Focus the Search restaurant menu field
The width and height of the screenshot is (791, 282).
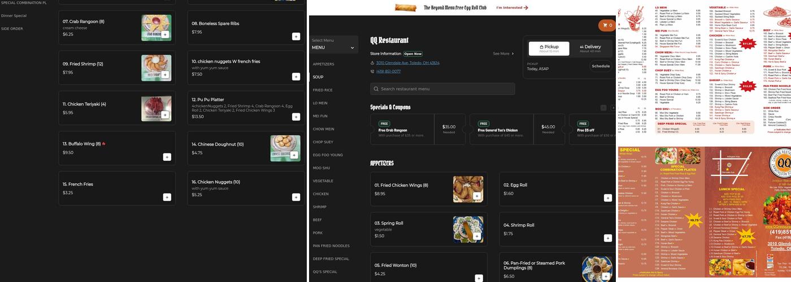pyautogui.click(x=442, y=89)
